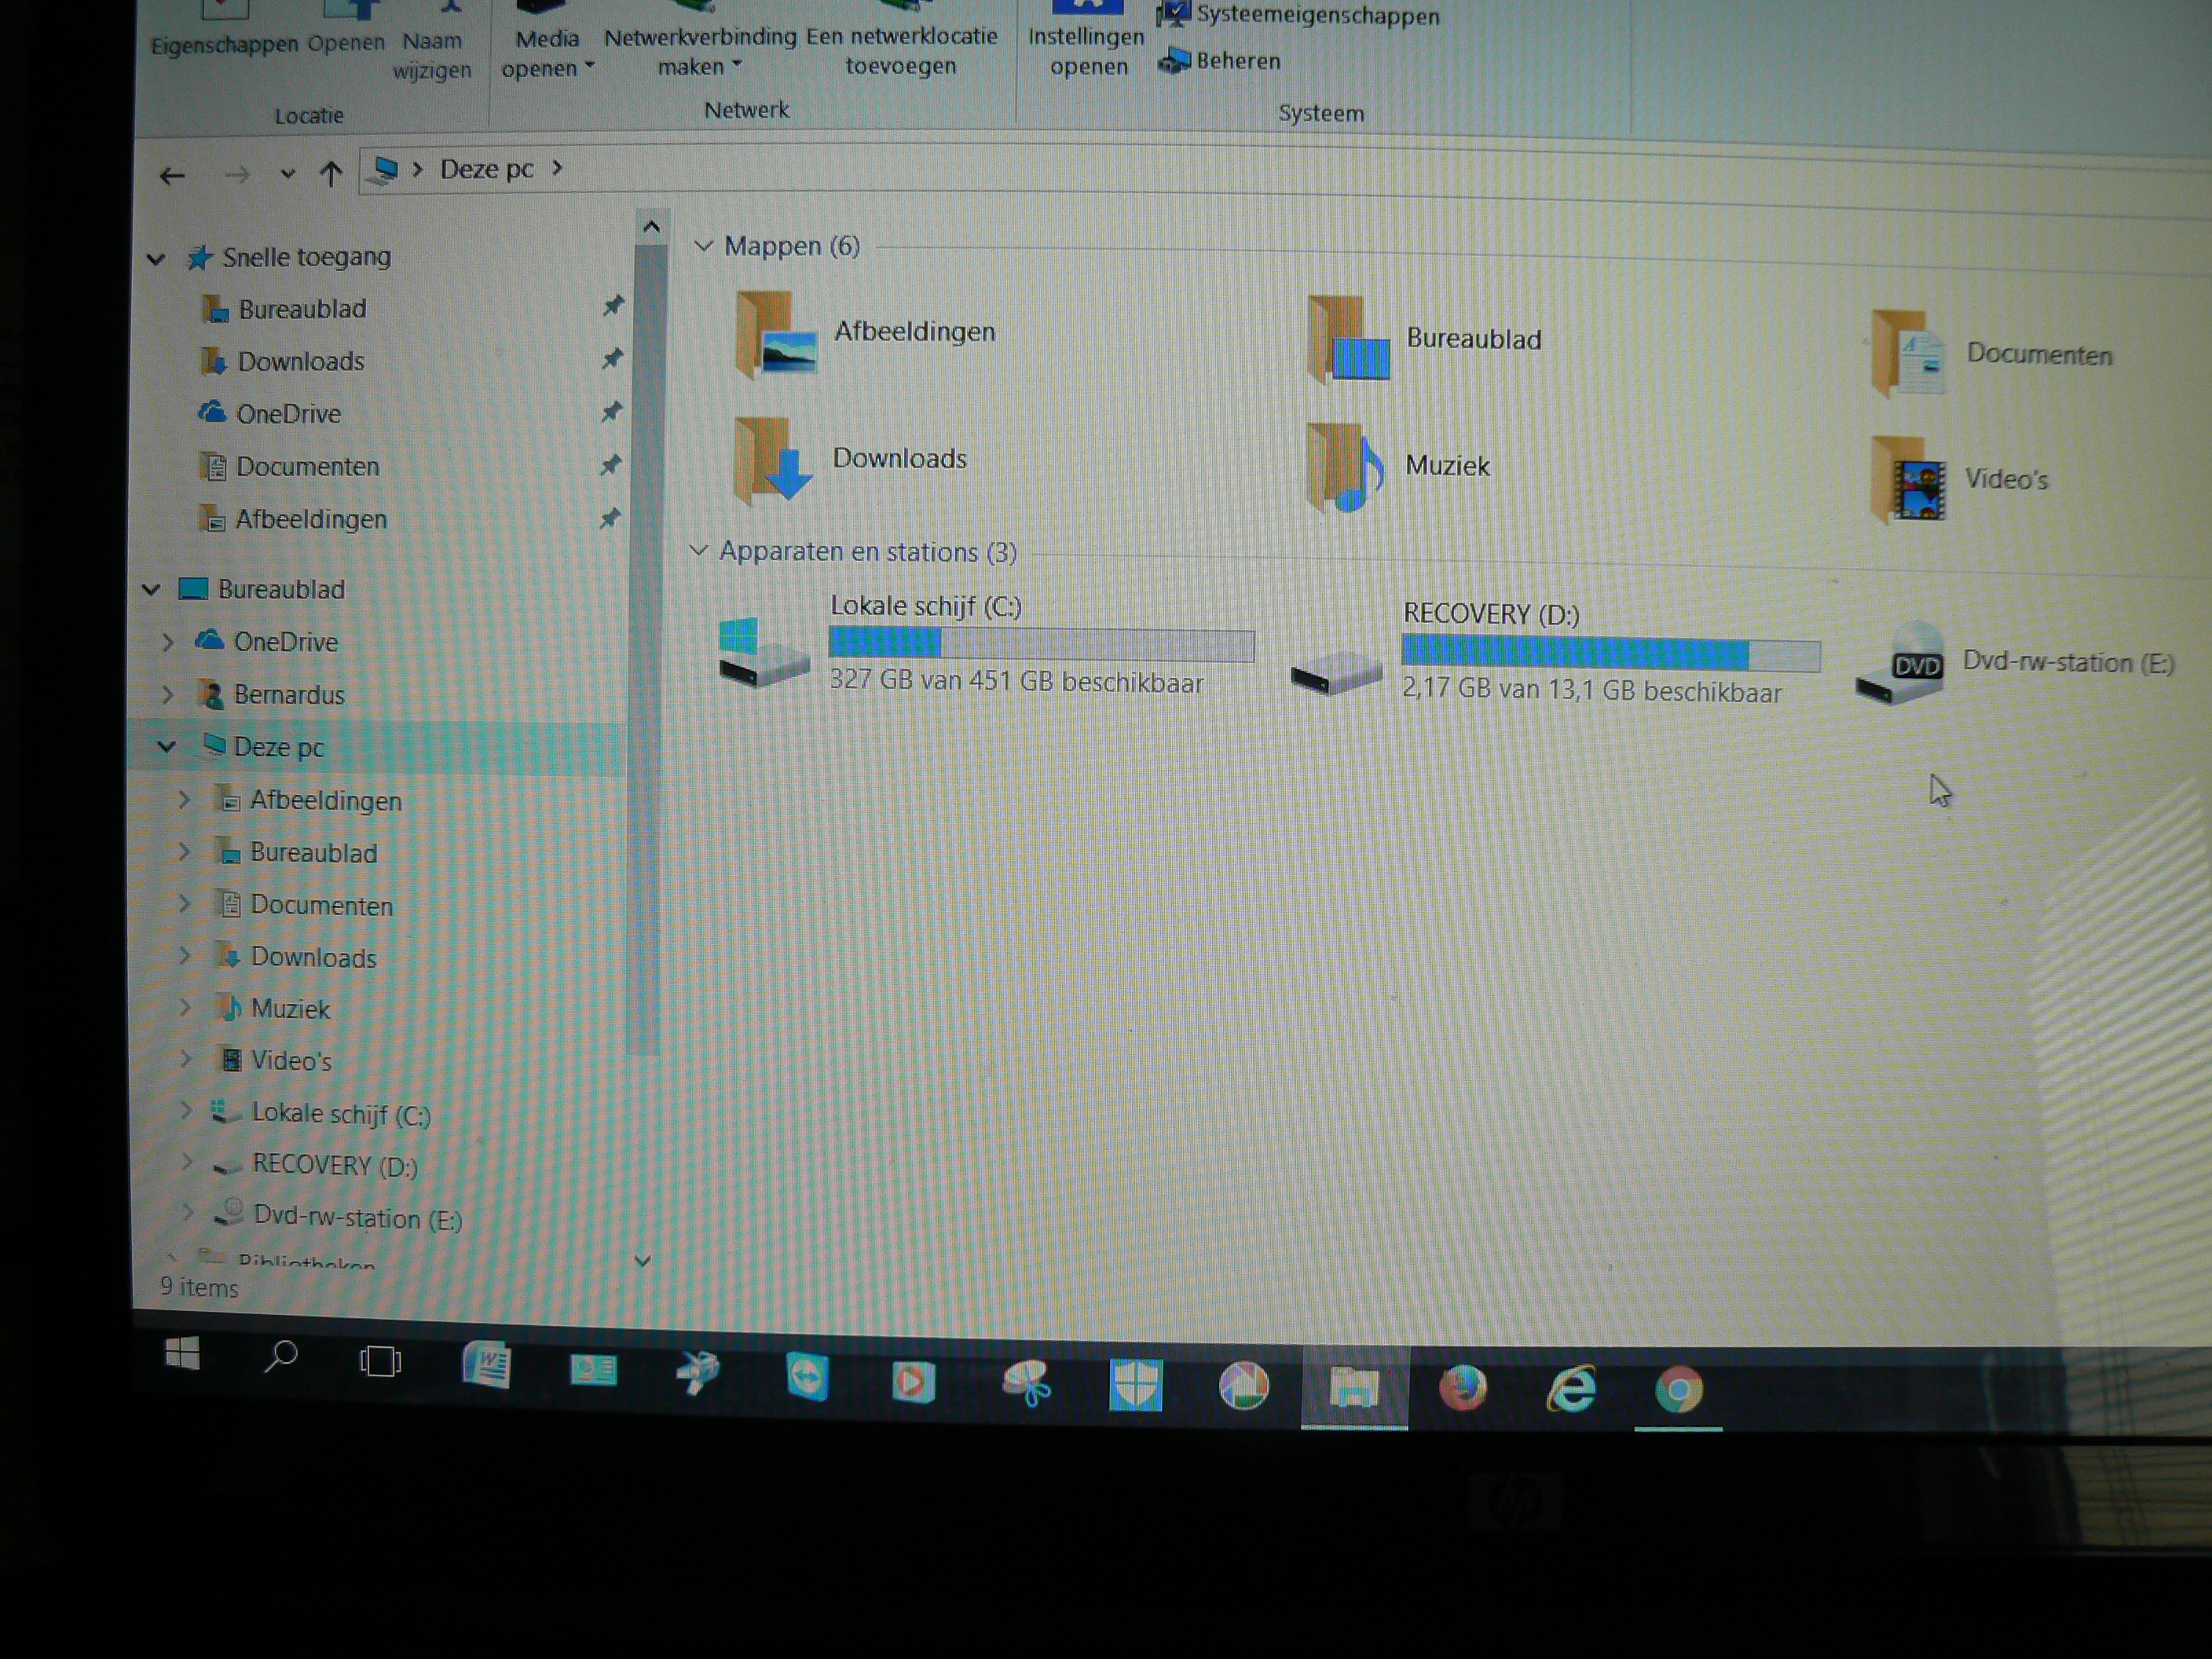Unpin OneDrive pin icon in quick access
The height and width of the screenshot is (1659, 2212).
point(611,412)
